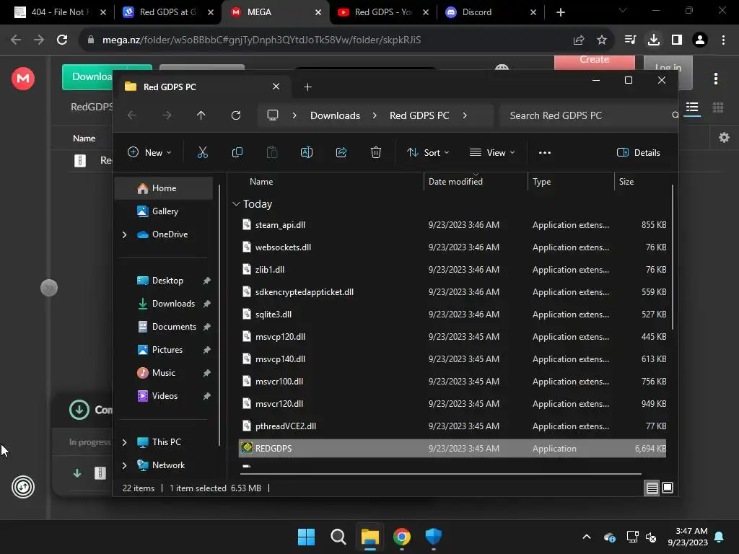Click the Rename icon in Explorer toolbar

pos(306,152)
